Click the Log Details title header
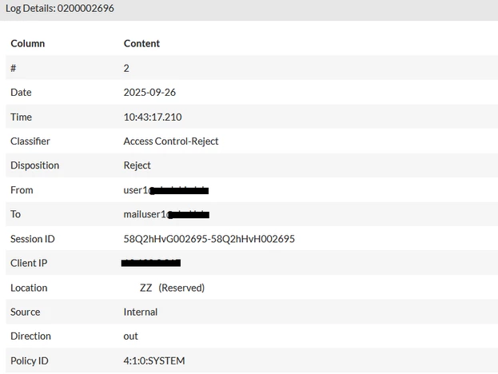 pos(60,8)
